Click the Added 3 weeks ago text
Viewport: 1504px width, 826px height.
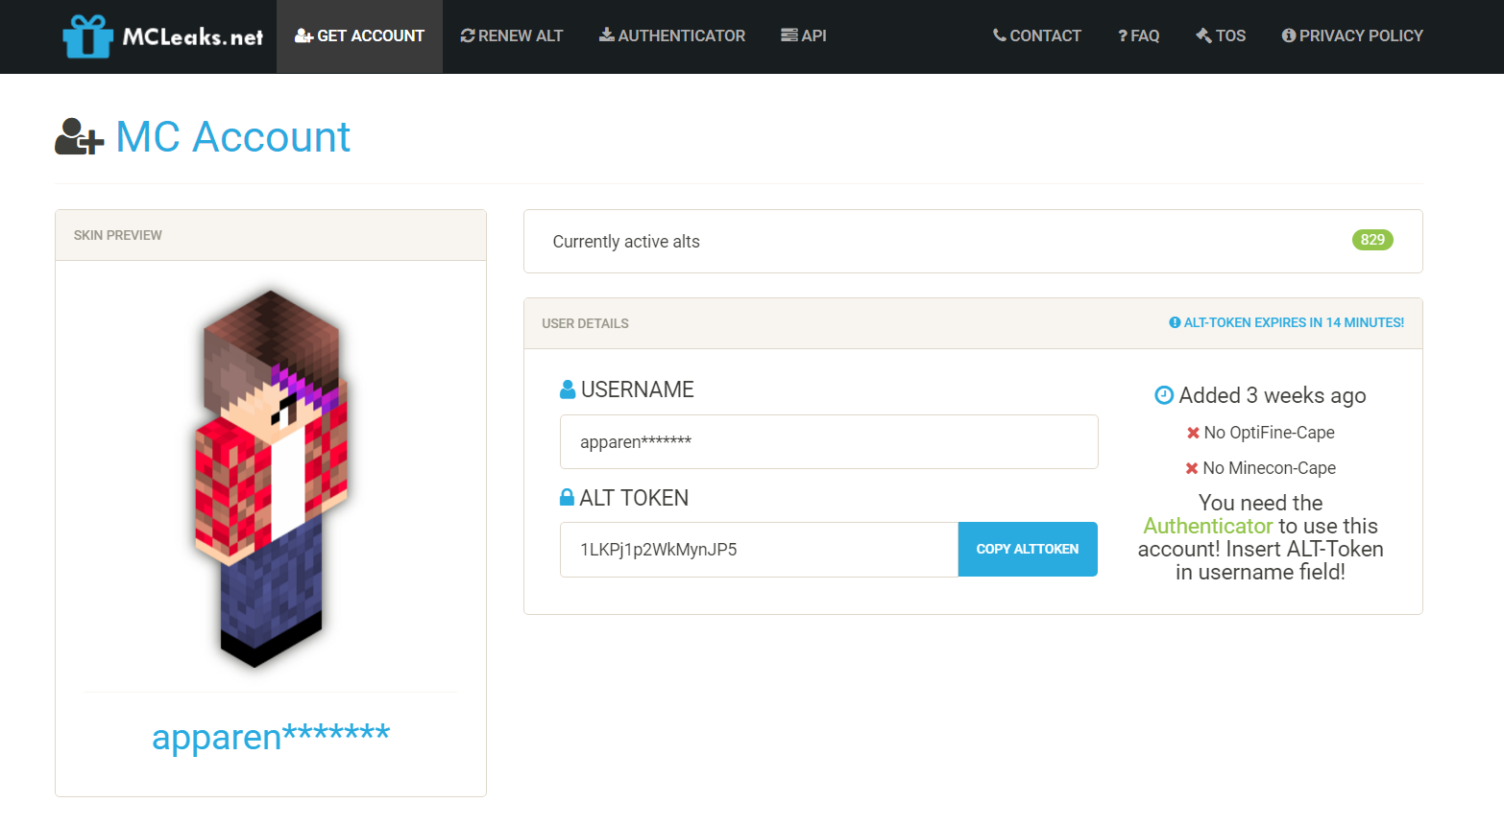[x=1273, y=395]
